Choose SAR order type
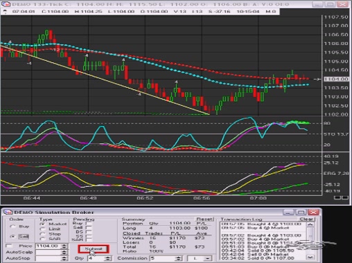352x263 pixels. [42, 239]
